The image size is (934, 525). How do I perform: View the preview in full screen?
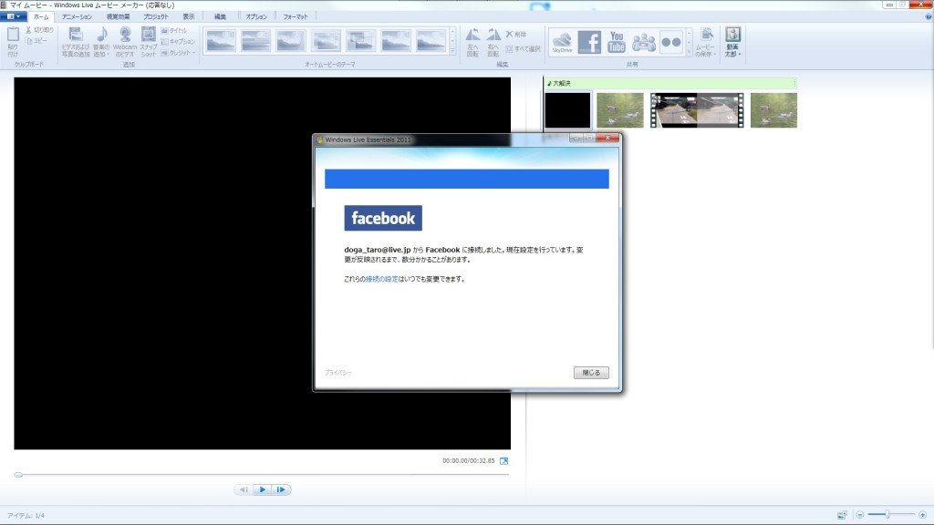503,460
